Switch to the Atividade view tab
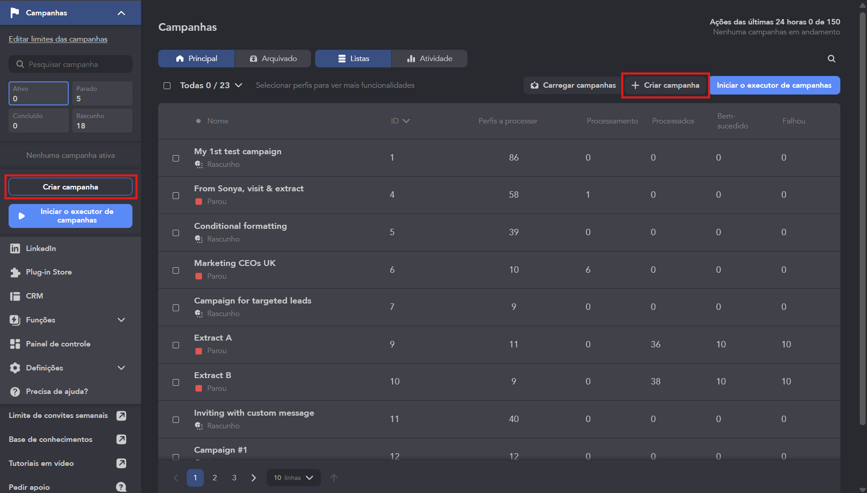Viewport: 867px width, 493px height. [x=429, y=58]
